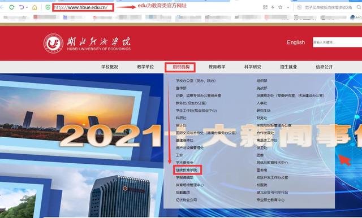The width and height of the screenshot is (362, 218).
Task: Click the dark office tower photo in banner
Action: coord(120,196)
